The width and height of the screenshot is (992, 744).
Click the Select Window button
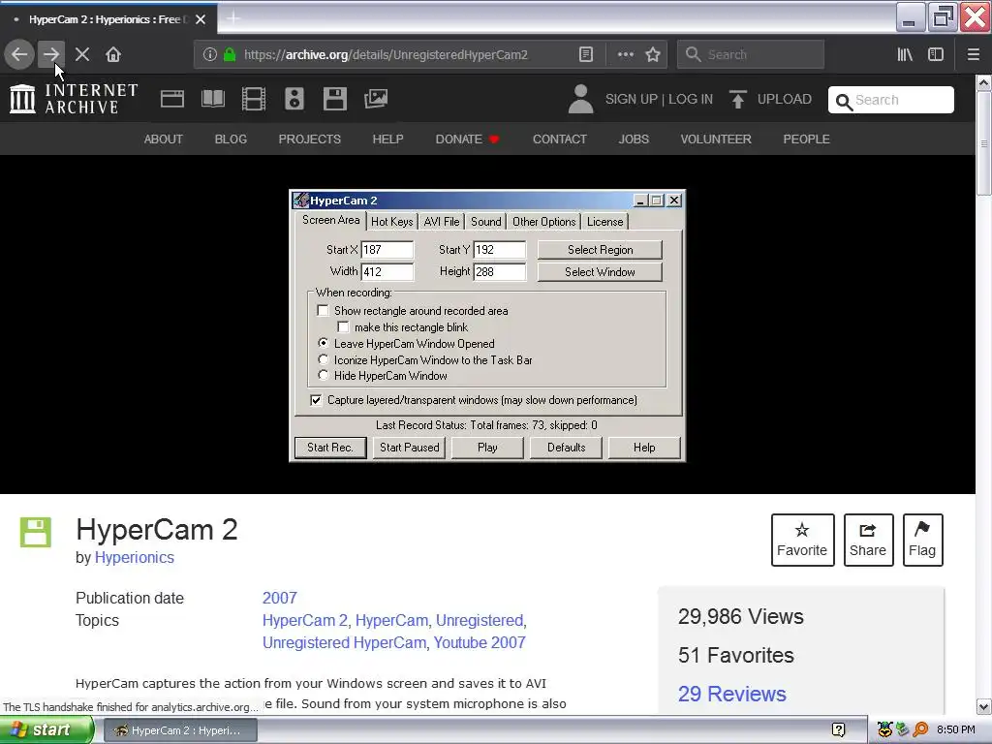point(600,272)
